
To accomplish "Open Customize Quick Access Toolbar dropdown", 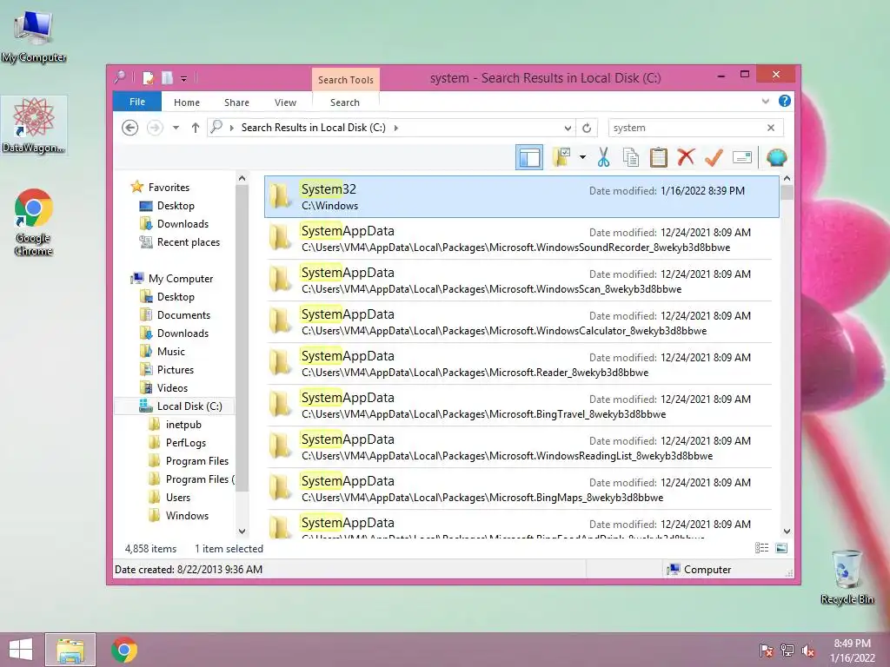I will pyautogui.click(x=184, y=78).
